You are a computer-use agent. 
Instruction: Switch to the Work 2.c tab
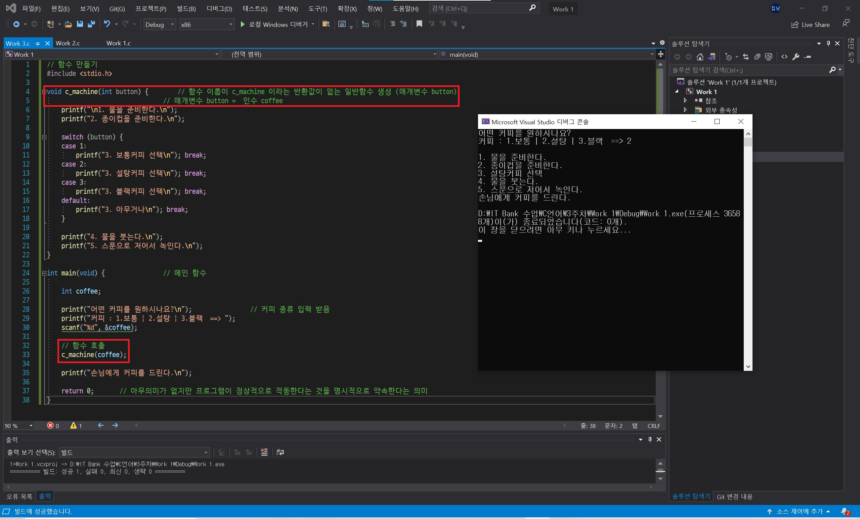pyautogui.click(x=68, y=43)
